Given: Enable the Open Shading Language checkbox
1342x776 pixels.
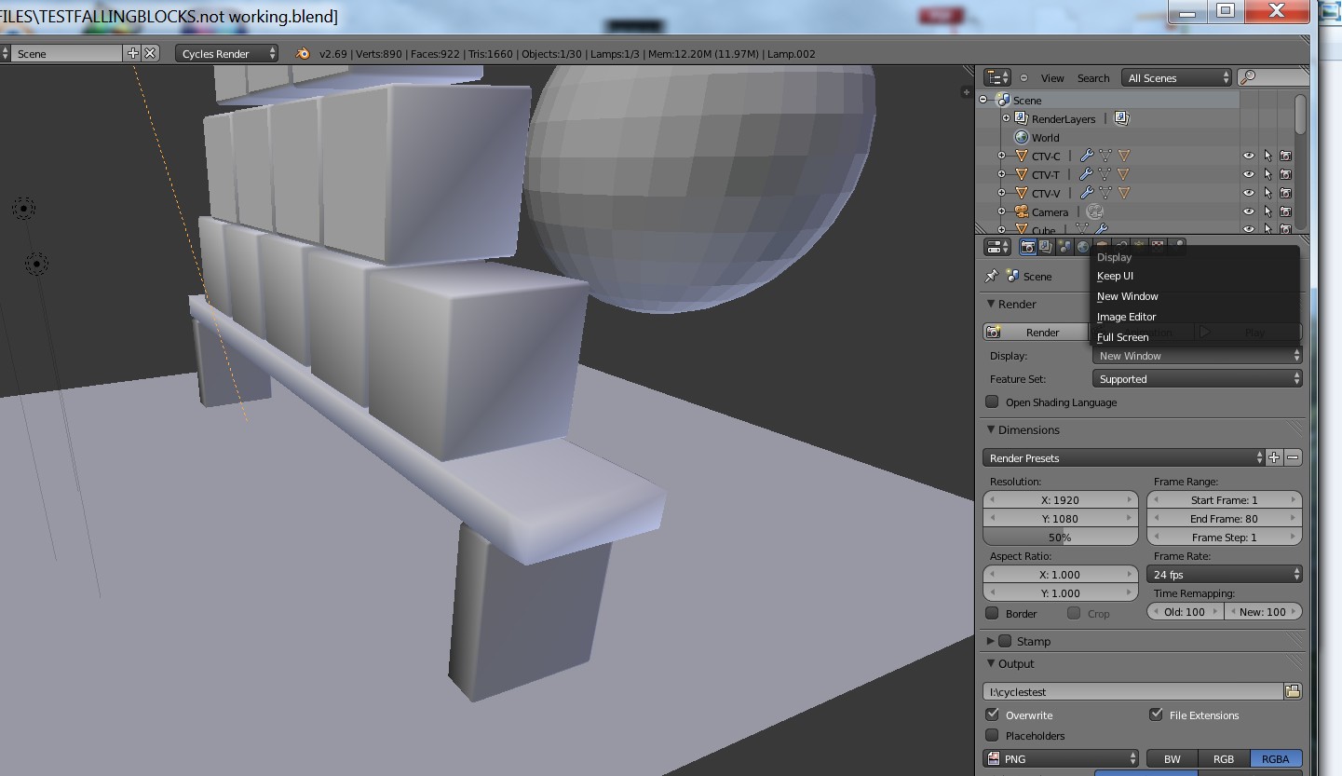Looking at the screenshot, I should point(992,402).
